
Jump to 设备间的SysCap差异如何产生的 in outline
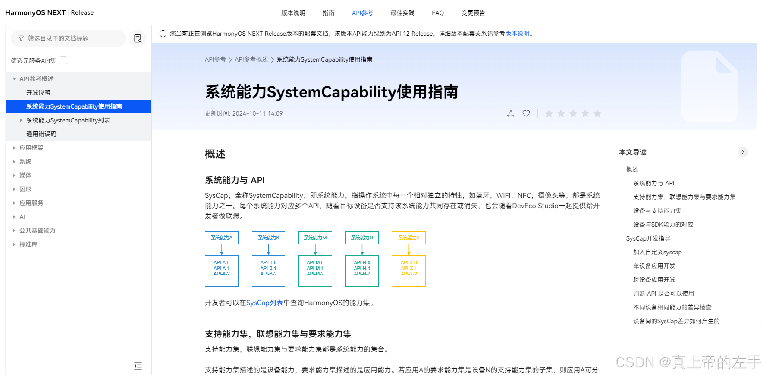tap(676, 321)
